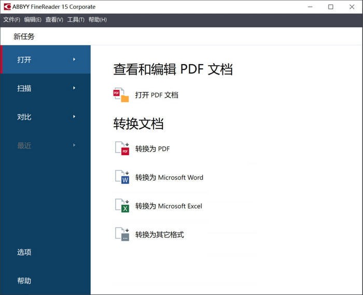Select the 最近 sidebar entry
Viewport: 363px width, 295px height.
point(46,145)
